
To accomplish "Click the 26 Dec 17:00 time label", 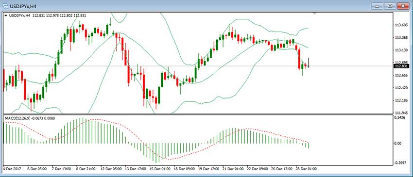I will (x=281, y=169).
